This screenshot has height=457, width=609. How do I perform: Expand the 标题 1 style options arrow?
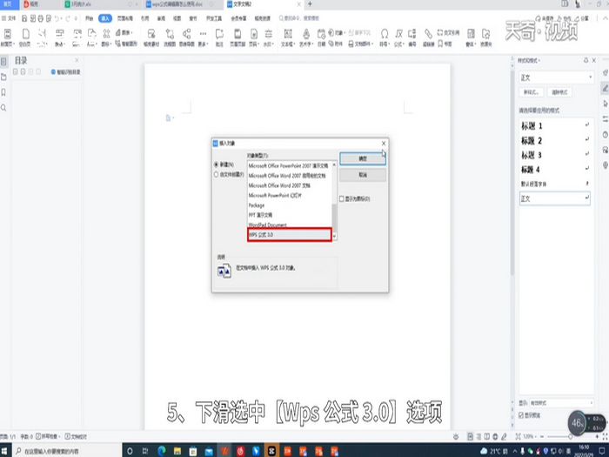[587, 125]
